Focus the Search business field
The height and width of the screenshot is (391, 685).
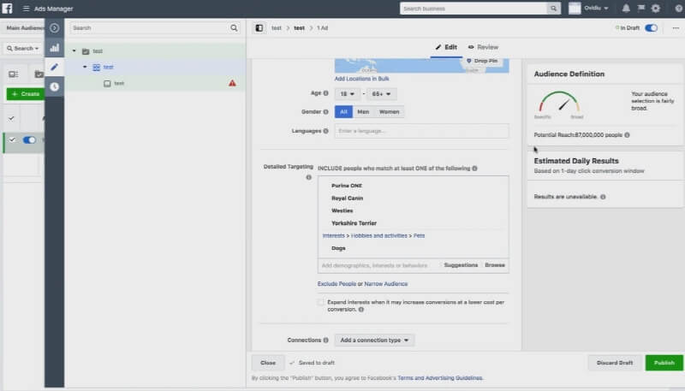(x=474, y=9)
